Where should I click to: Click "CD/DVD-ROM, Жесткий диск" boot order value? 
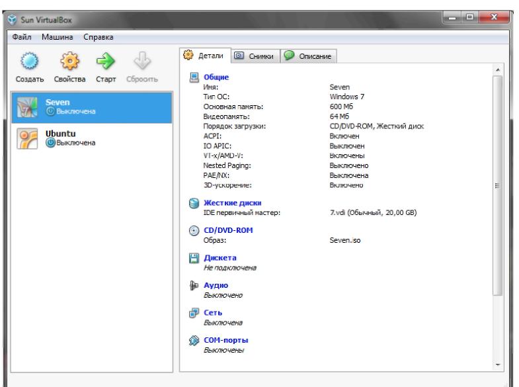pos(377,126)
